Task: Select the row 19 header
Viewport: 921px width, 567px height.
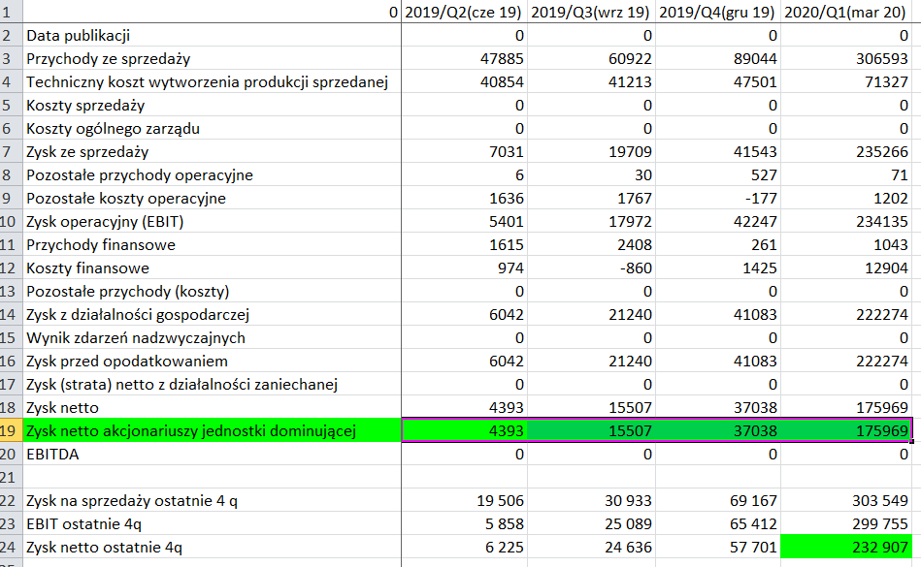Action: [10, 431]
